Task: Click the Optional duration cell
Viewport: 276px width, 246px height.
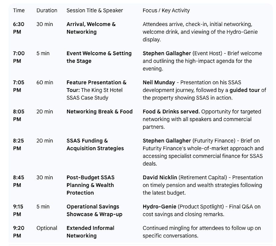Action: click(47, 228)
